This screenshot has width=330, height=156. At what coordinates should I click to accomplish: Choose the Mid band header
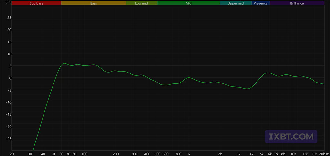click(189, 3)
